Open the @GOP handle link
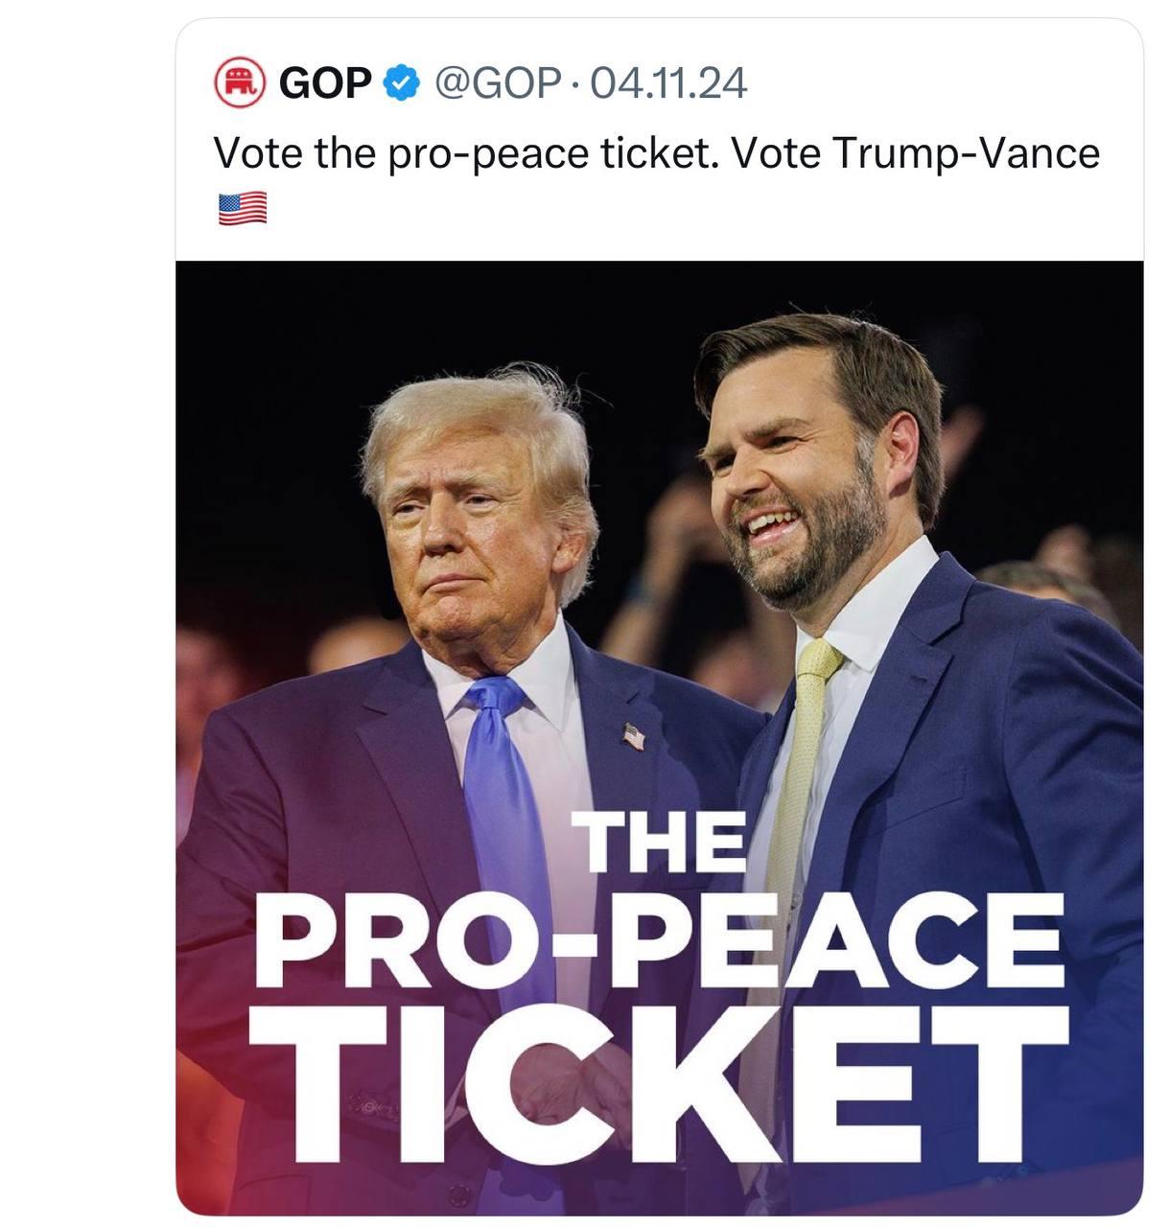Image resolution: width=1169 pixels, height=1227 pixels. [497, 83]
